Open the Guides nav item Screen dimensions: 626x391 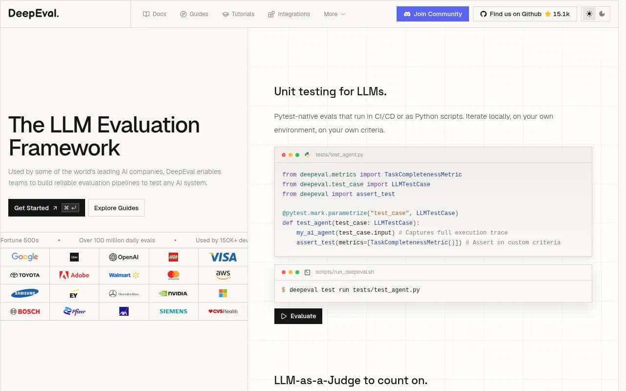click(194, 14)
